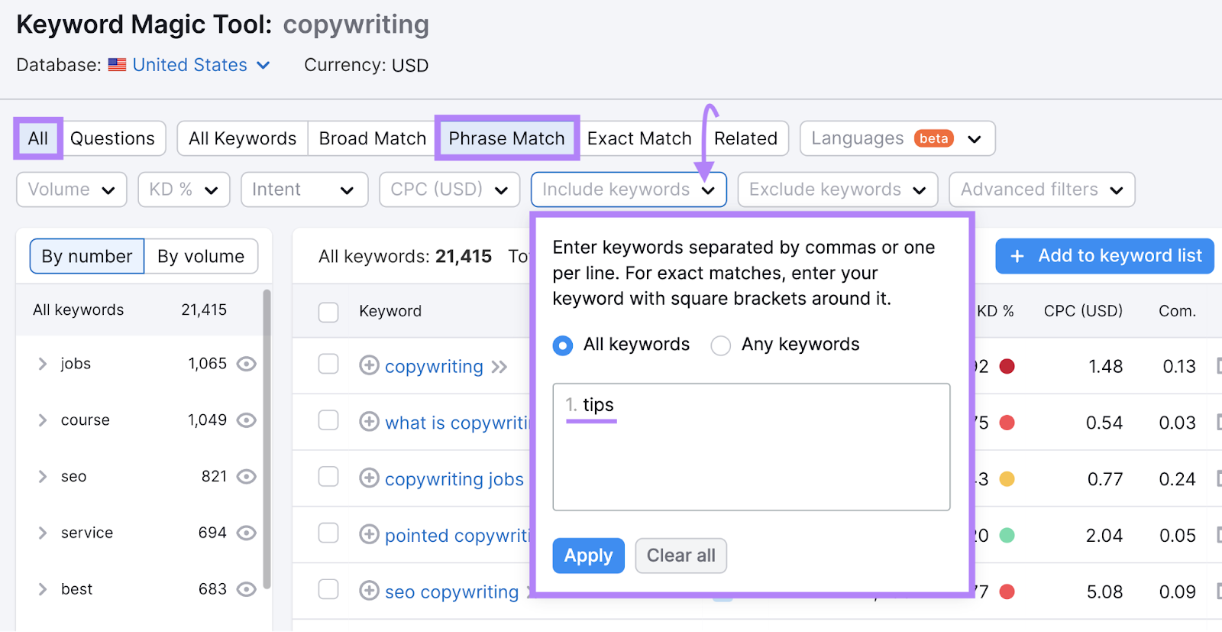Click the keyword groups panel scrollbar
The width and height of the screenshot is (1222, 632).
click(x=267, y=439)
